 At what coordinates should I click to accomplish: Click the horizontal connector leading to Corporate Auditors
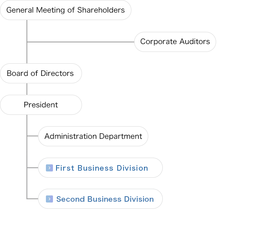tap(81, 42)
